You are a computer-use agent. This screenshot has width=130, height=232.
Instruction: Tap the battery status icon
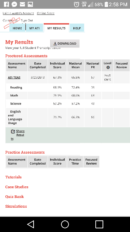(106, 4)
